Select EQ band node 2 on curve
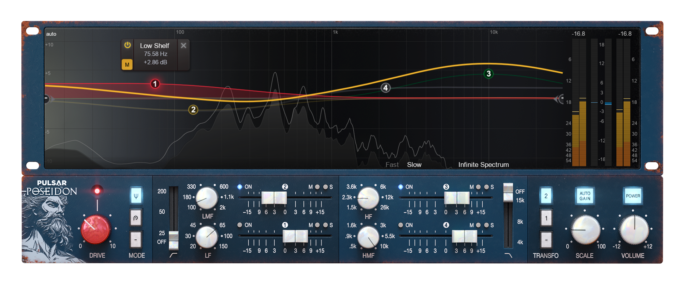Viewport: 686px width, 289px height. (x=193, y=109)
